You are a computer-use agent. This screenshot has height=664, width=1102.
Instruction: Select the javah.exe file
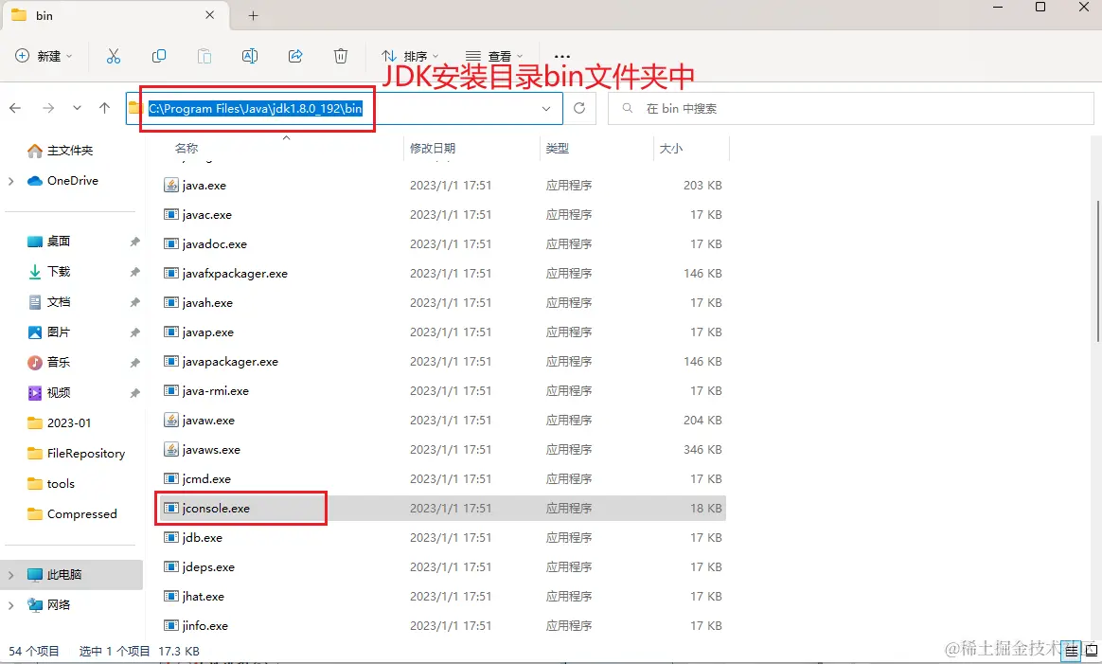coord(443,303)
